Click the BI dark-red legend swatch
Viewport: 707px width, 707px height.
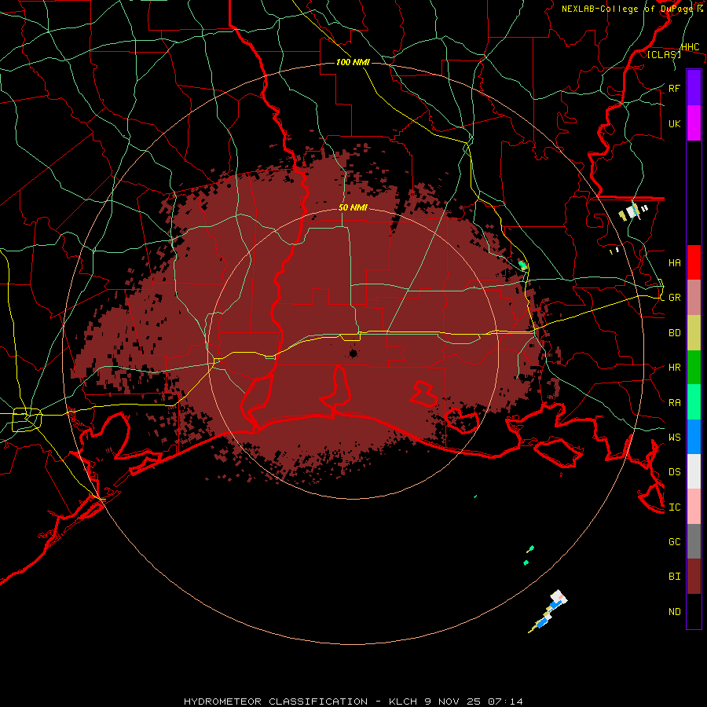(x=694, y=577)
